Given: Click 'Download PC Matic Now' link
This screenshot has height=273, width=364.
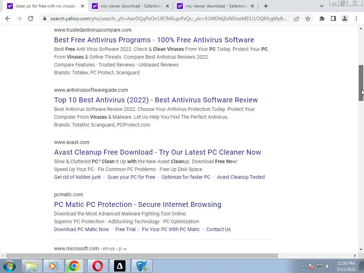Looking at the screenshot, I should (81, 229).
